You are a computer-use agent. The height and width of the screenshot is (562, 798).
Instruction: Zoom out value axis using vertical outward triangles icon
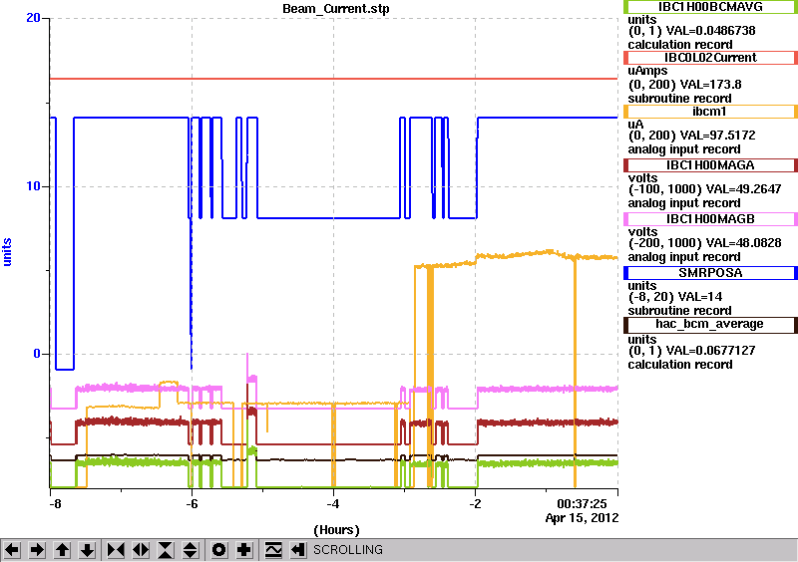pyautogui.click(x=190, y=550)
